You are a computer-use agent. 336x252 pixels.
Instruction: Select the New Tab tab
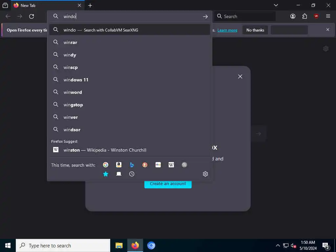47,6
